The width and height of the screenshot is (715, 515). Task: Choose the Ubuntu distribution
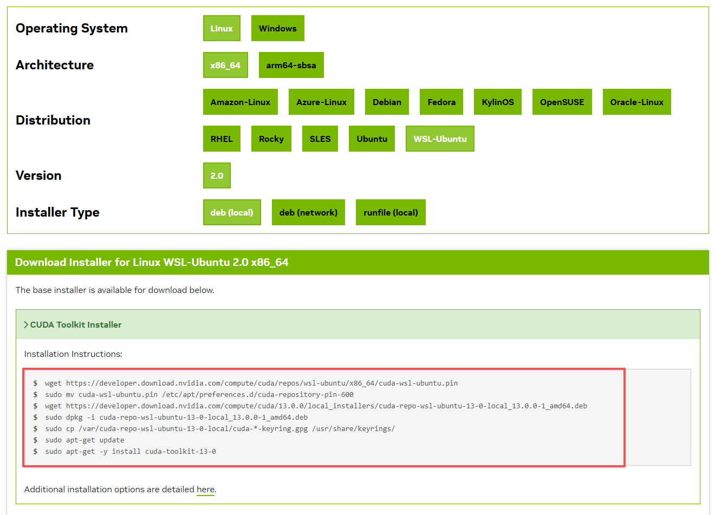click(x=372, y=139)
